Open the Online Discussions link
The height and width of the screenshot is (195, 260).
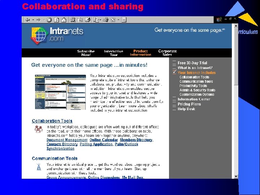pyautogui.click(x=104, y=177)
